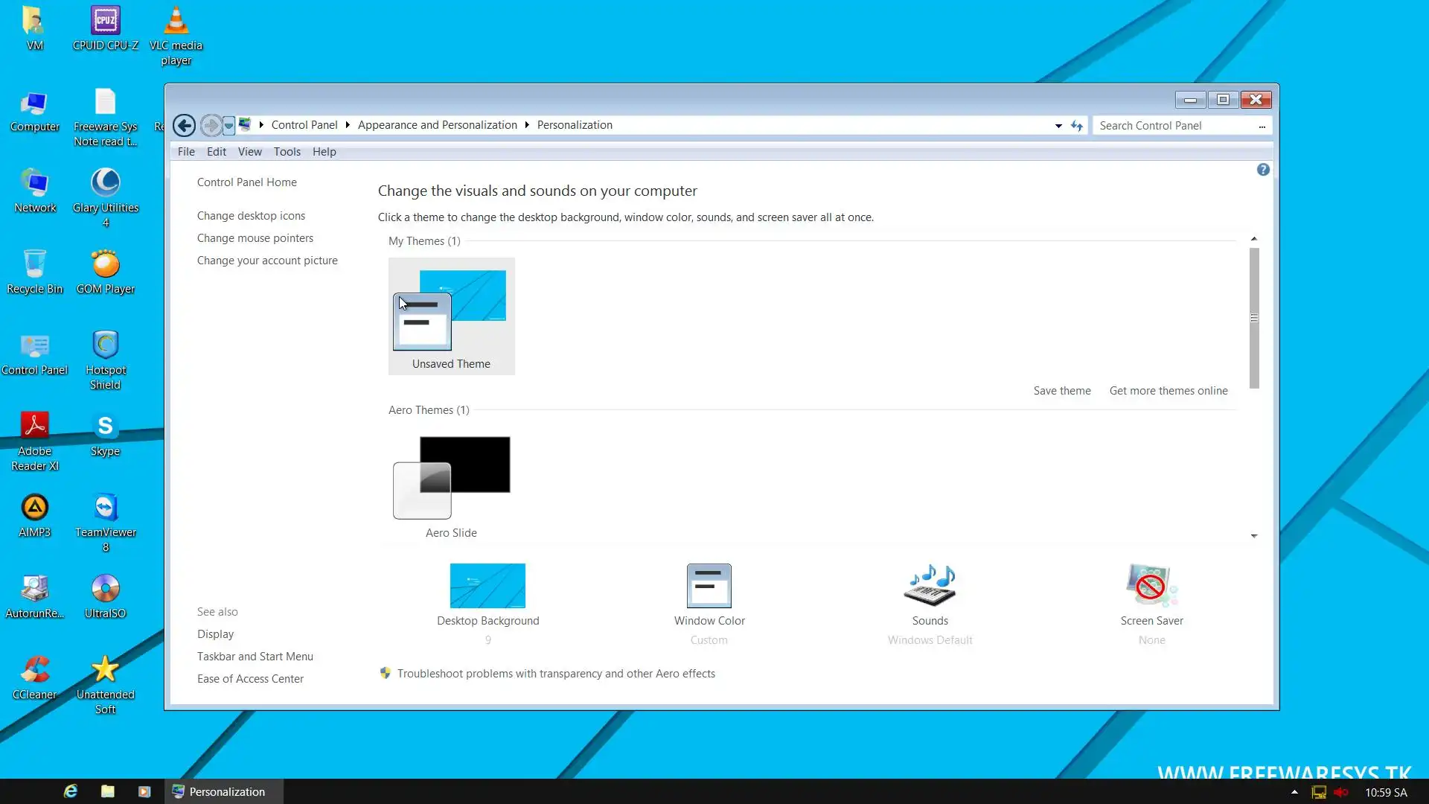
Task: Open the recent pages dropdown arrow
Action: click(229, 125)
